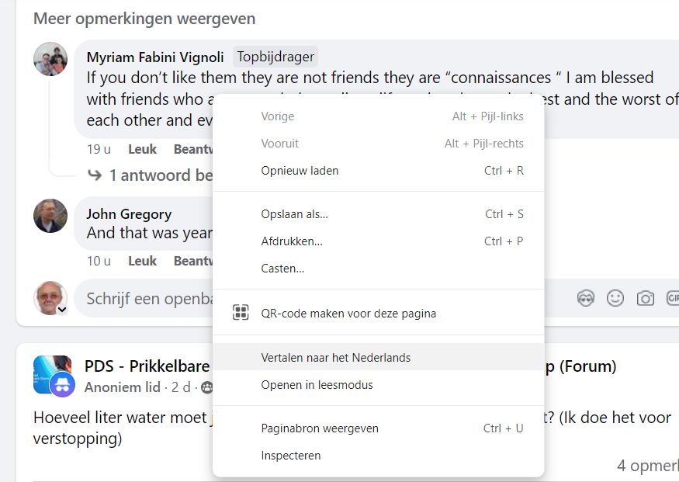Open avatar sticker picker in comment box

point(586,298)
